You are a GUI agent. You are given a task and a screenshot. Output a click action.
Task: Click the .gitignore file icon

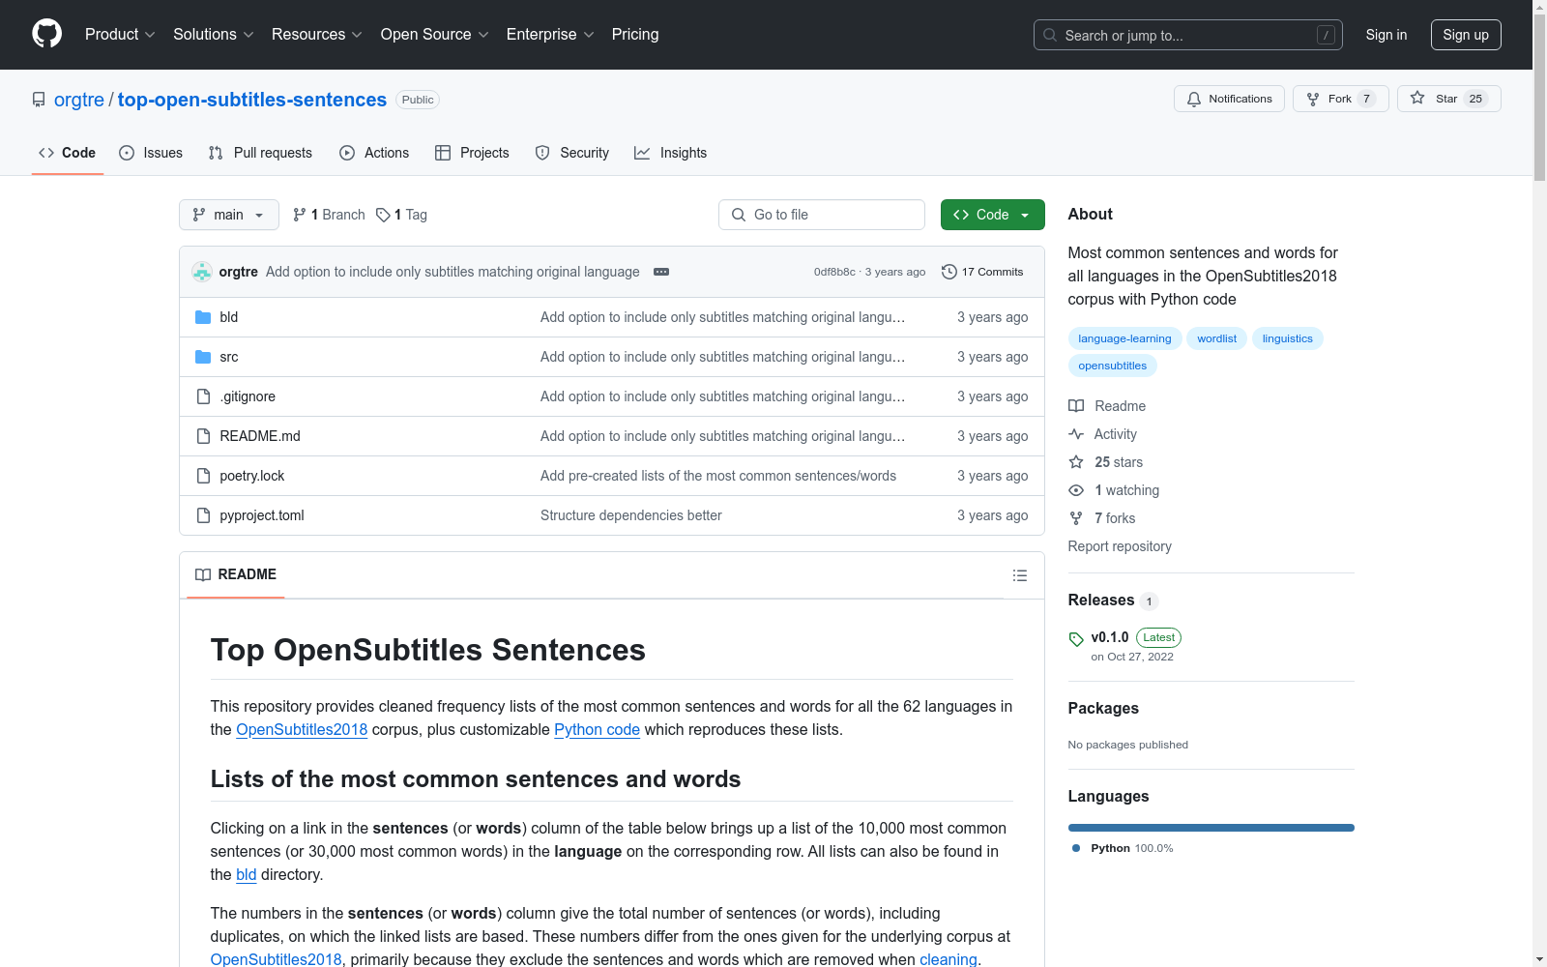pyautogui.click(x=203, y=396)
